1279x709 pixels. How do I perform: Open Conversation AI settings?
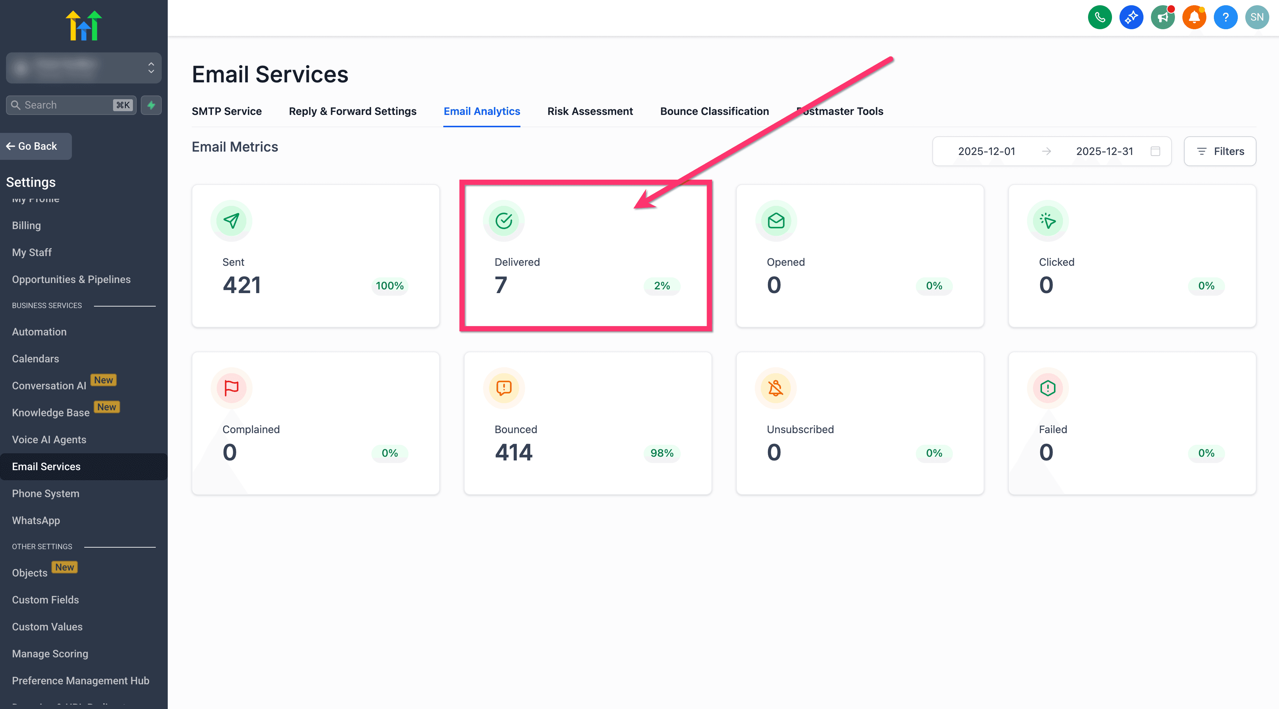click(49, 386)
